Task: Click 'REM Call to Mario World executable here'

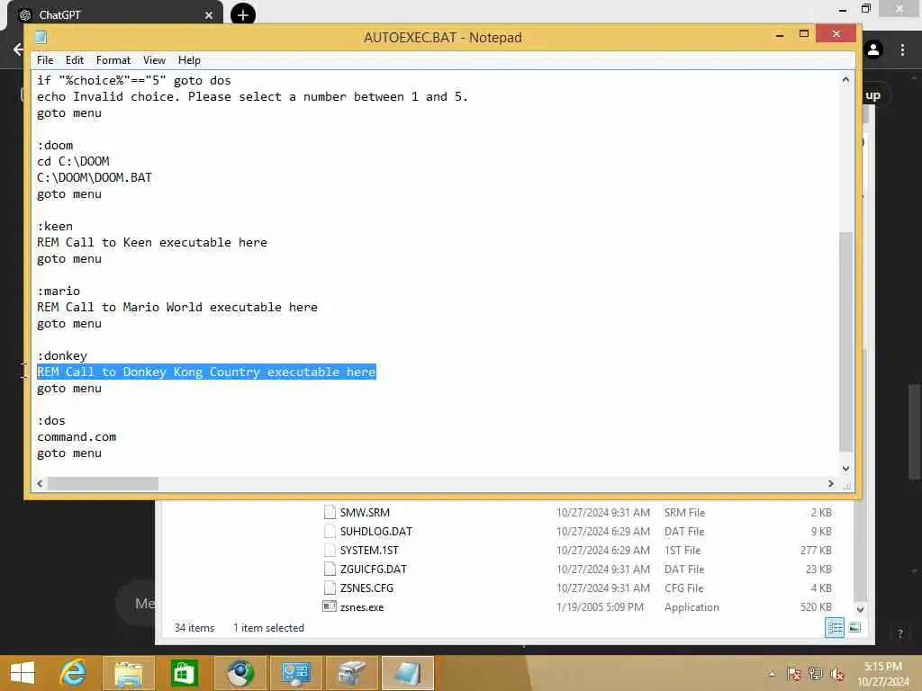Action: coord(177,308)
